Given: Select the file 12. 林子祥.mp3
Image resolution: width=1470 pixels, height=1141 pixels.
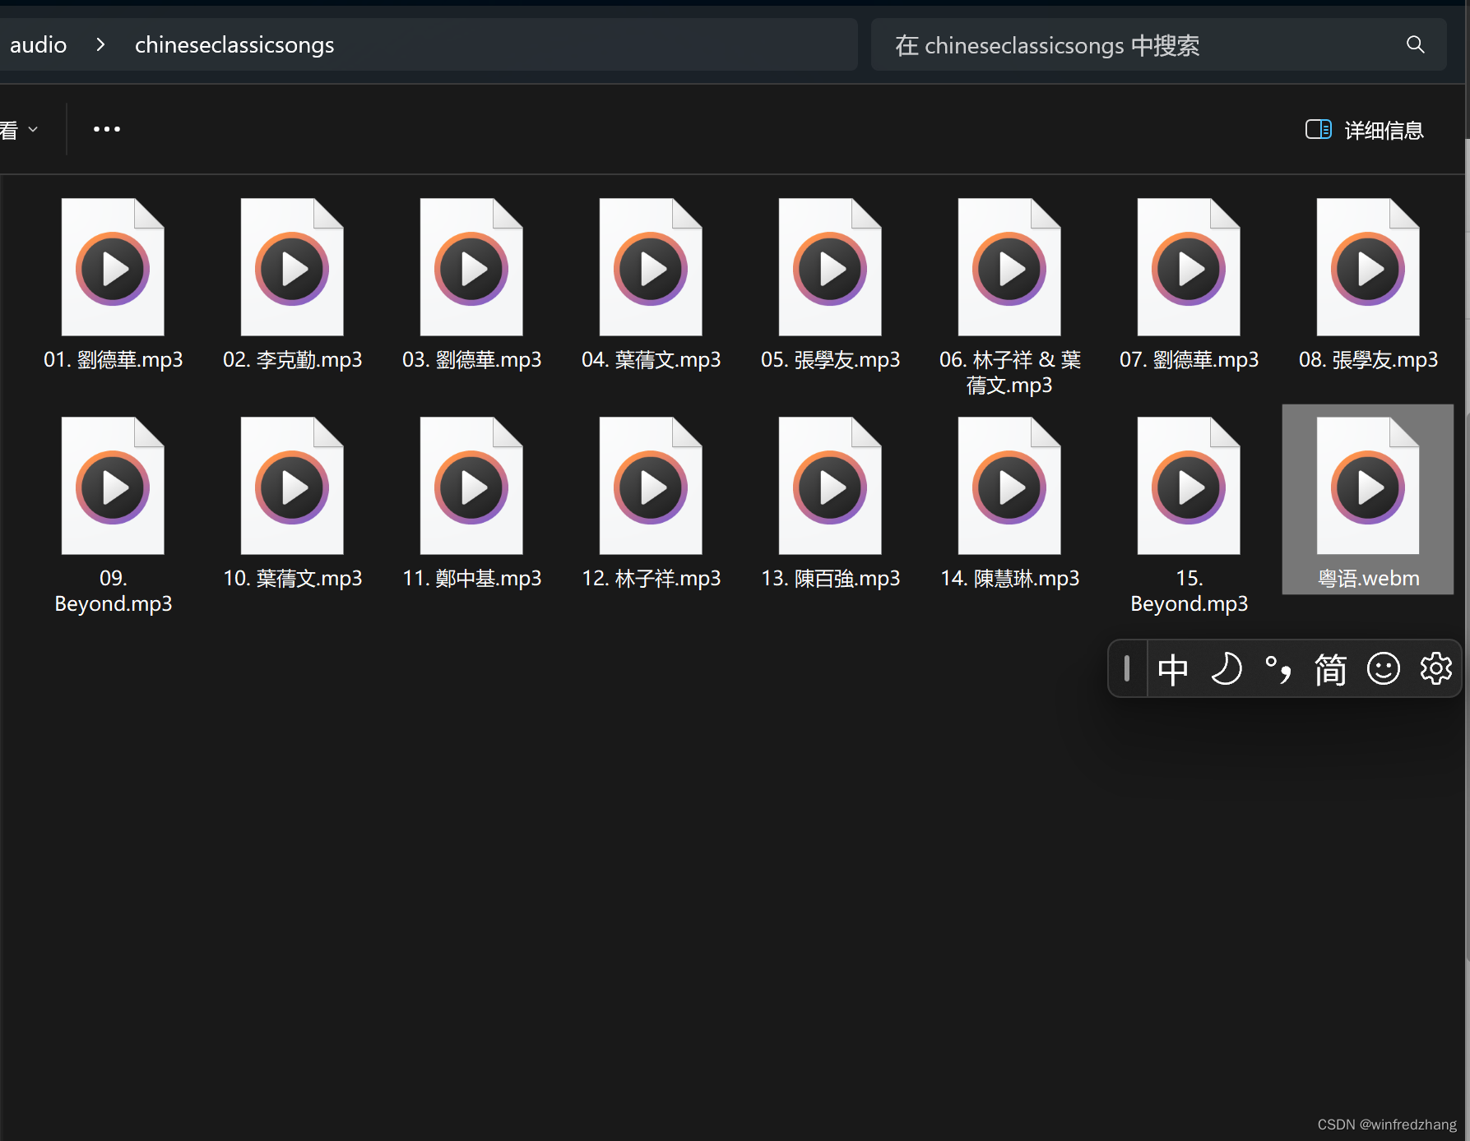Looking at the screenshot, I should click(651, 503).
